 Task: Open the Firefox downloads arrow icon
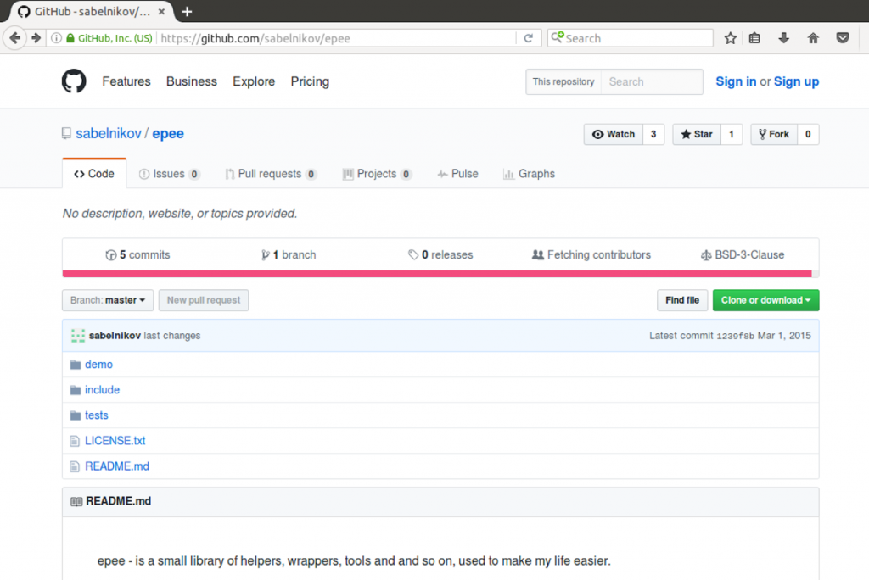(x=783, y=38)
